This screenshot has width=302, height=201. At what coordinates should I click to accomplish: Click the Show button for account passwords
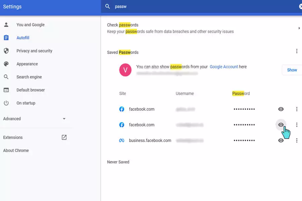click(292, 70)
